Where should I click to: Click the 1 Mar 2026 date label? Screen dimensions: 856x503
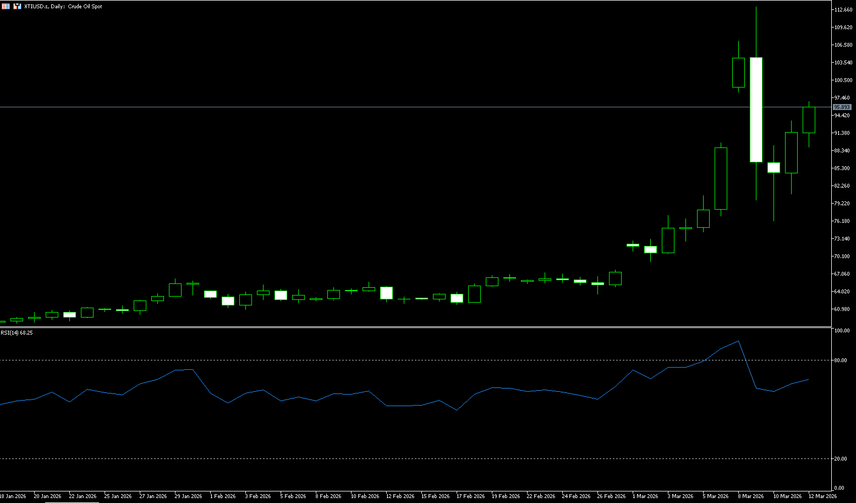(646, 496)
